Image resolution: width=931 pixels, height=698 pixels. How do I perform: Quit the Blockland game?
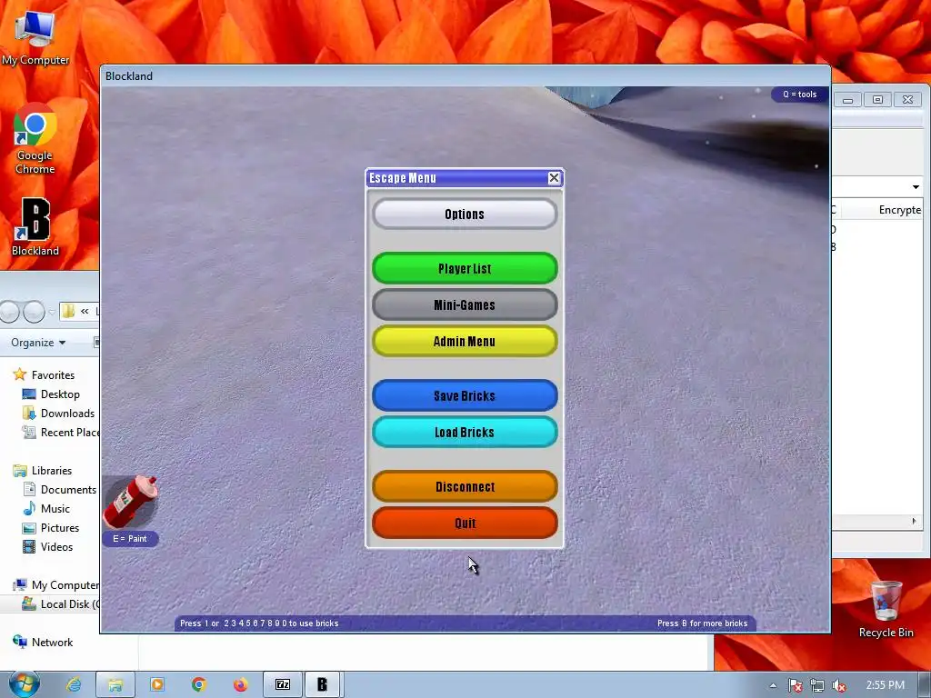point(465,523)
